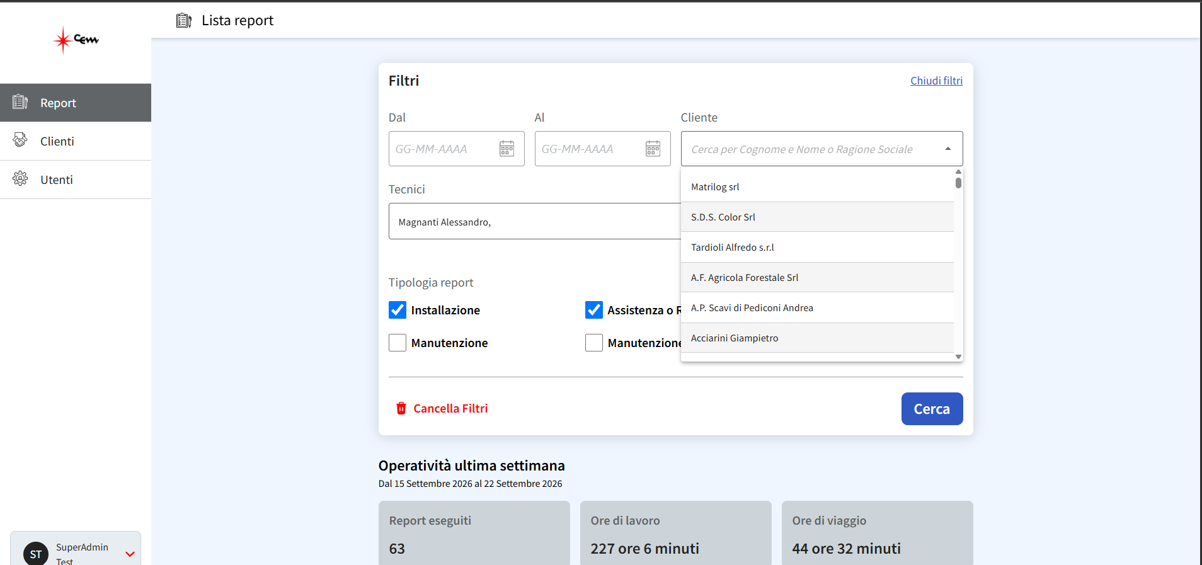This screenshot has height=565, width=1202.
Task: Click the Utenti gear icon
Action: [20, 179]
